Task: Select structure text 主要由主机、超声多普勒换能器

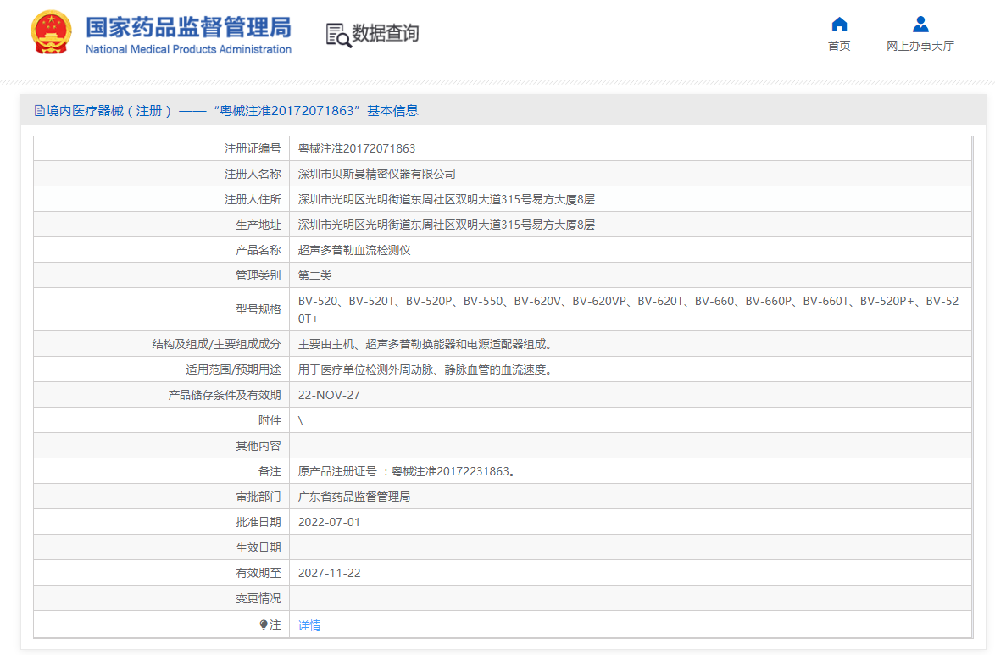Action: pyautogui.click(x=425, y=344)
